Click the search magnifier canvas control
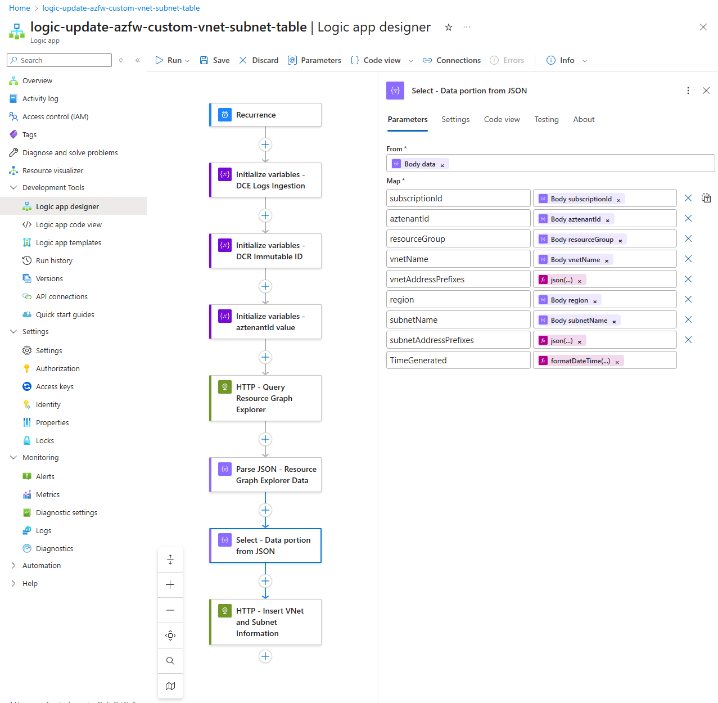Screen dimensions: 718x703 [x=170, y=661]
